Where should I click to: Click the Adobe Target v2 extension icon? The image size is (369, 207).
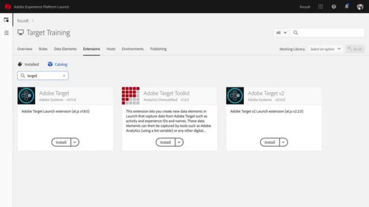[x=235, y=96]
